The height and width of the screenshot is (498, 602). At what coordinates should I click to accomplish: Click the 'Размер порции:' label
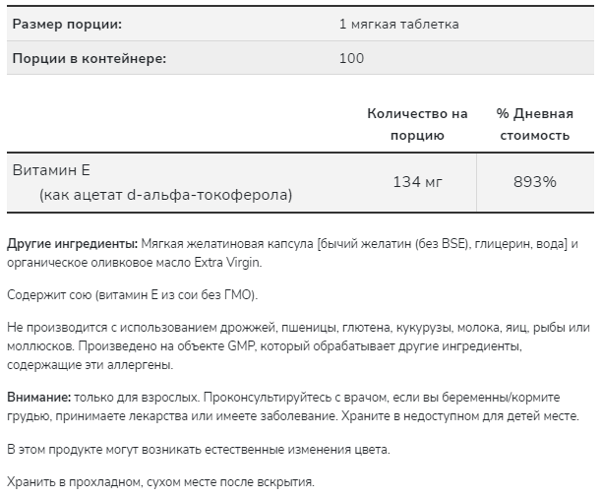coord(67,25)
